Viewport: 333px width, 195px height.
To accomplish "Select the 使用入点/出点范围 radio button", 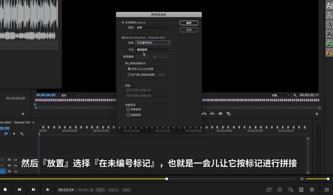I will tap(129, 69).
